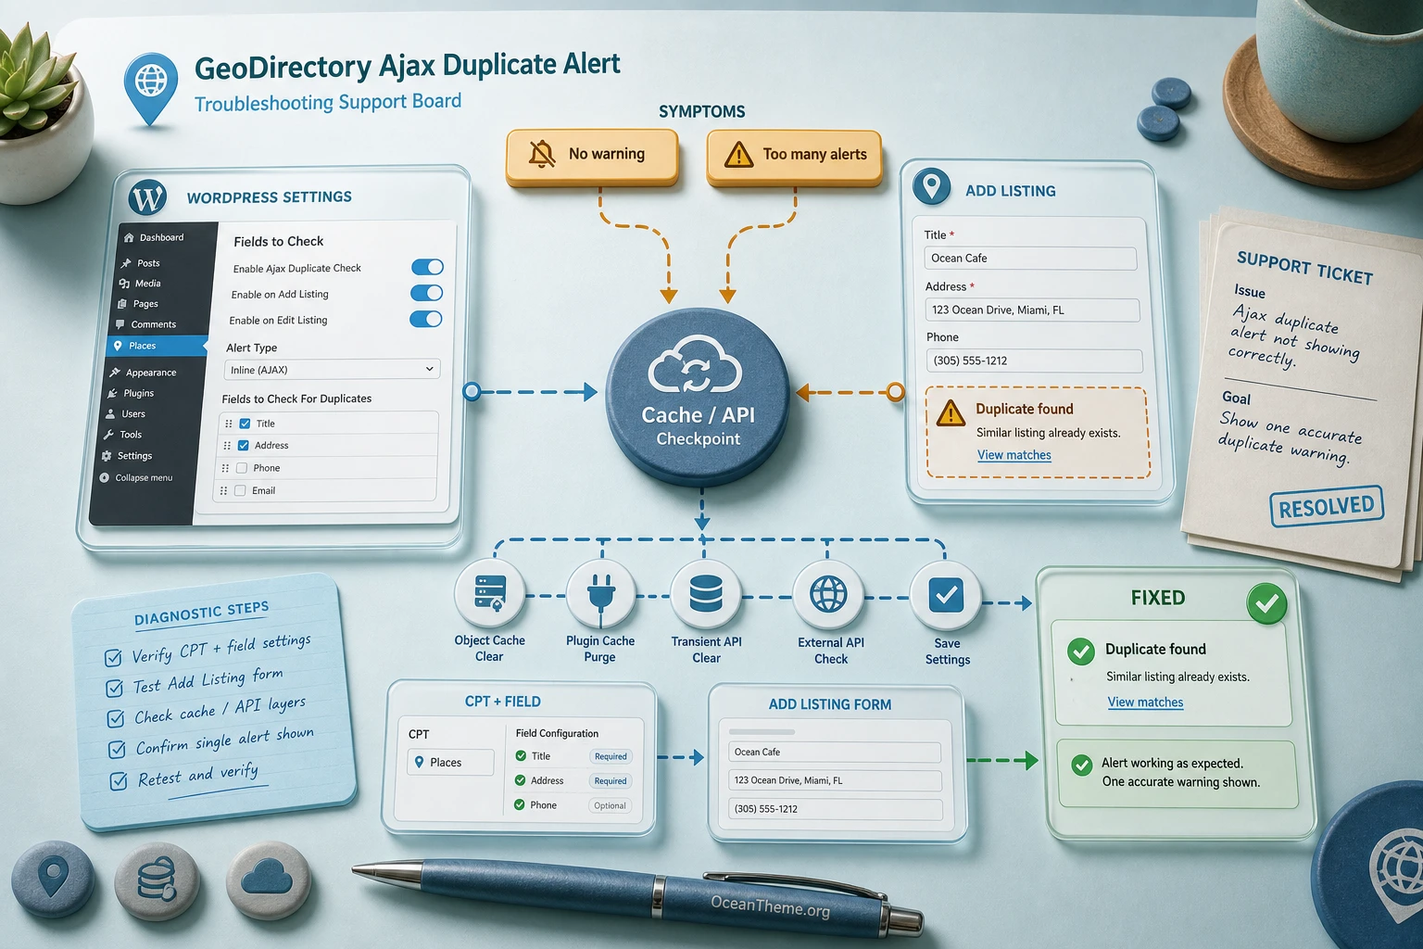
Task: Toggle Enable on Add Listing switch
Action: click(426, 293)
